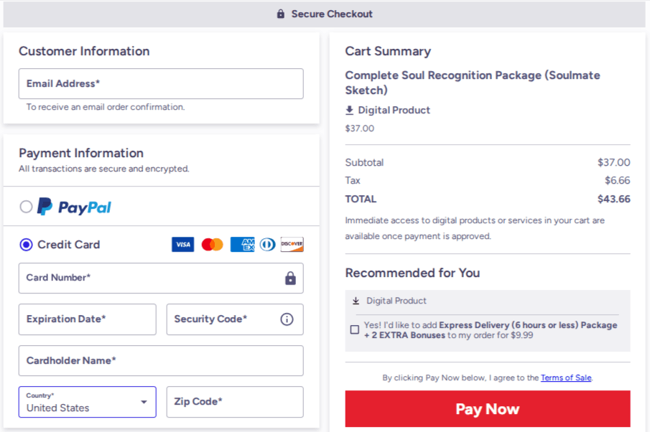Click the Visa card logo
The height and width of the screenshot is (432, 650).
tap(183, 245)
